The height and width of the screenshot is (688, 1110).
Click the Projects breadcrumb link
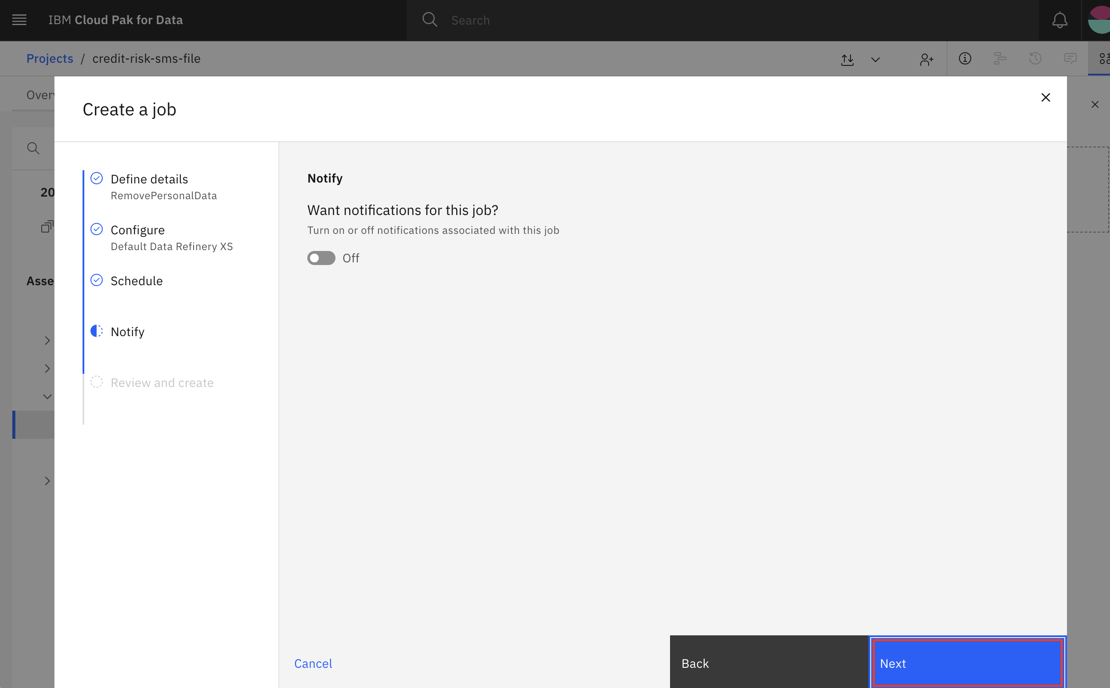pyautogui.click(x=49, y=58)
